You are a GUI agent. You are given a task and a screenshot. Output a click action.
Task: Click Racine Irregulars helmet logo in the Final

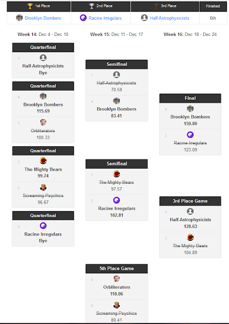[190, 135]
